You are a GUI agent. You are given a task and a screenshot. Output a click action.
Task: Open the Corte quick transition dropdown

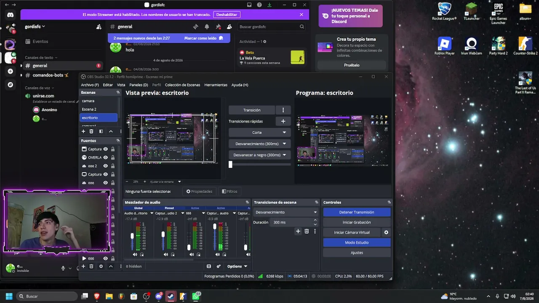click(259, 133)
